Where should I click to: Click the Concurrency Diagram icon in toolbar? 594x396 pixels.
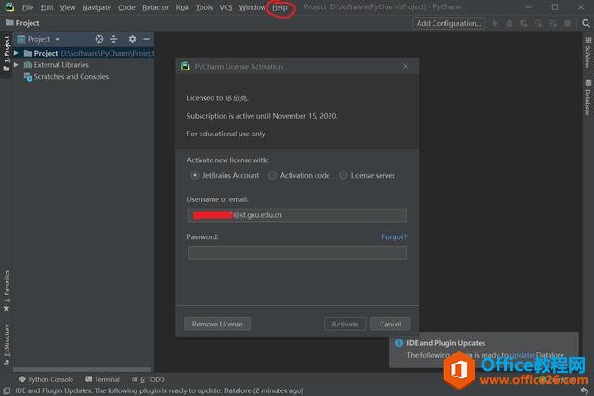click(x=553, y=23)
